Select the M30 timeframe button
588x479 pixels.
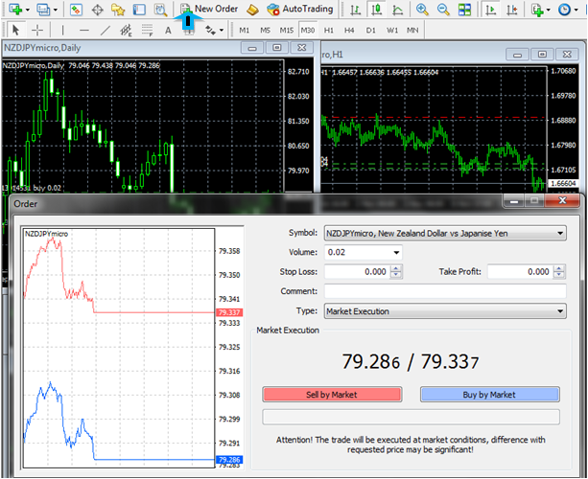[x=308, y=30]
